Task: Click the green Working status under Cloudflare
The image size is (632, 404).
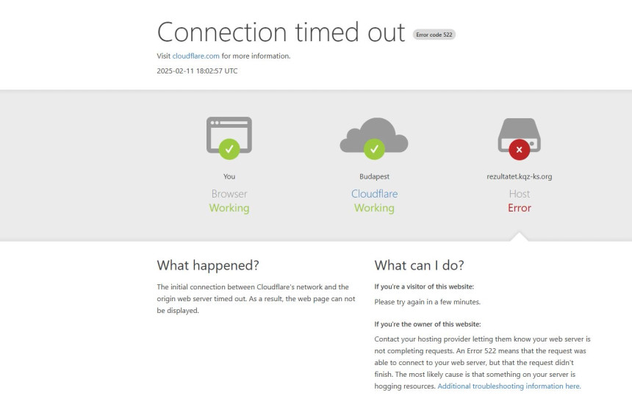Action: (x=374, y=208)
